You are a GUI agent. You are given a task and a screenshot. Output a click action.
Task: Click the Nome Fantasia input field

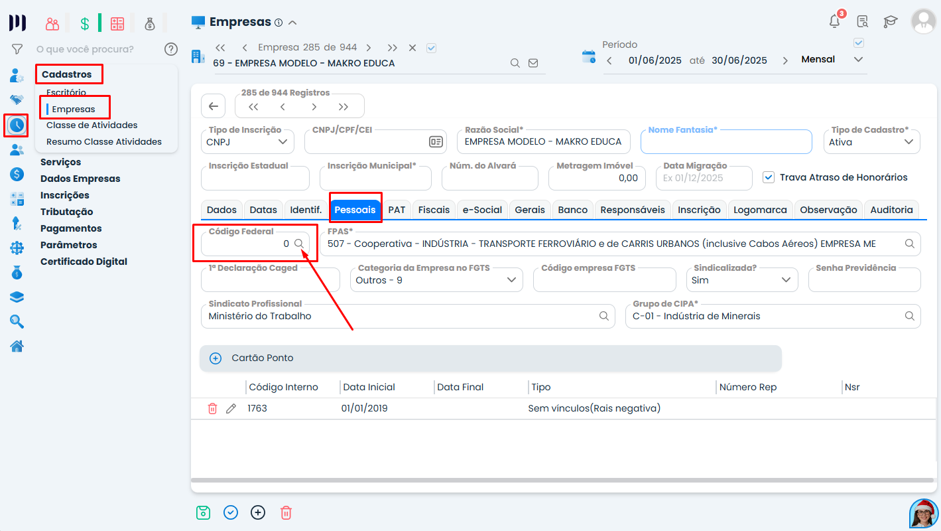pos(725,143)
